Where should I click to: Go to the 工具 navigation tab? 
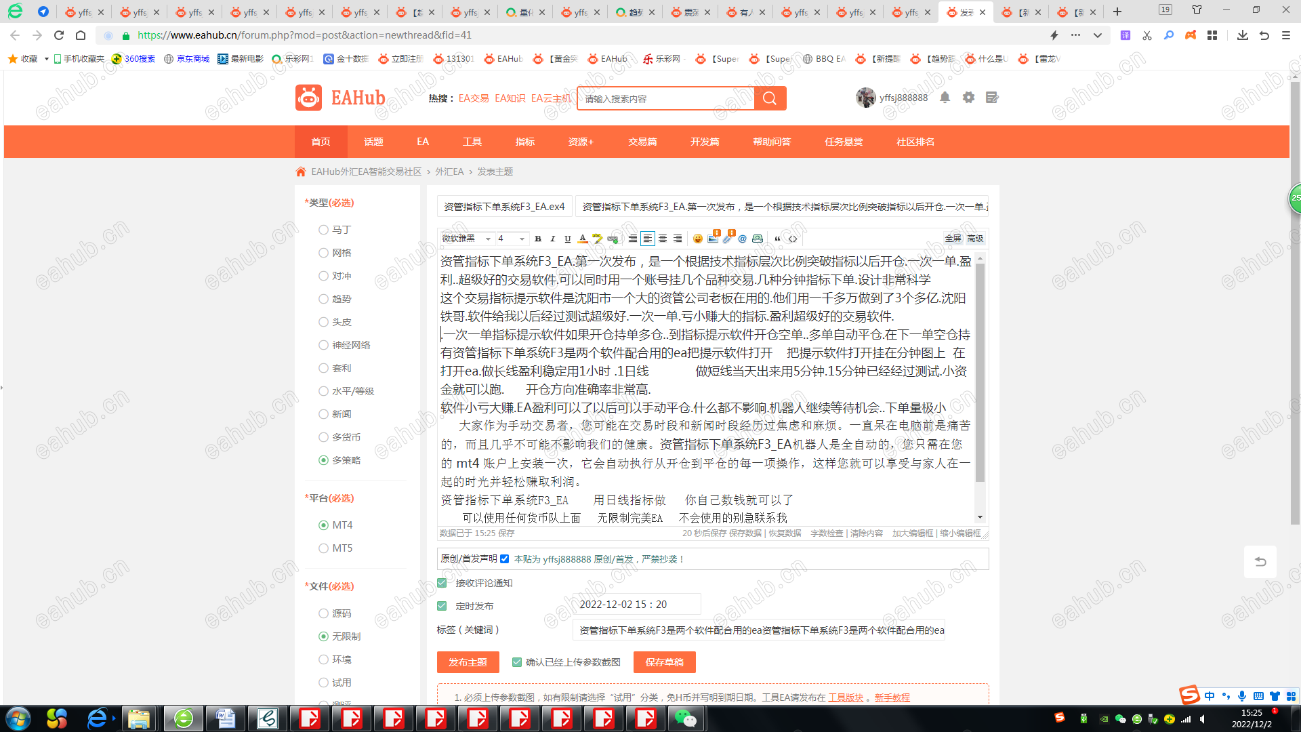(x=472, y=142)
